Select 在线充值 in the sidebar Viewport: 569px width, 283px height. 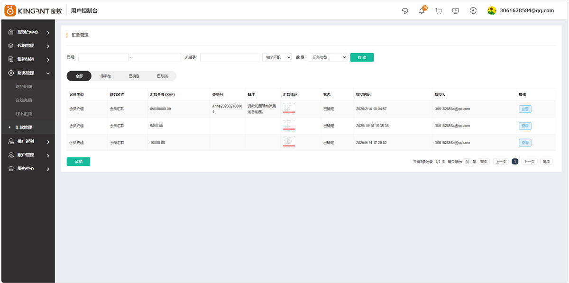click(24, 100)
